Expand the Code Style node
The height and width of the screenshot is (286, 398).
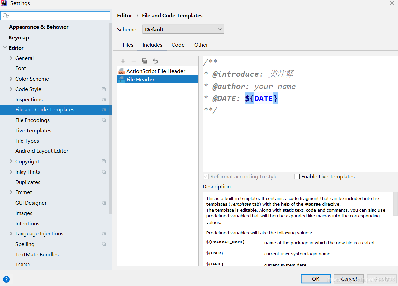[x=11, y=89]
